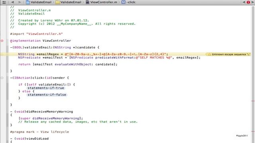Viewport: 255px width, 143px height.
Task: Click the 'Created by Lorenz Wöhr' comment
Action: [49, 20]
